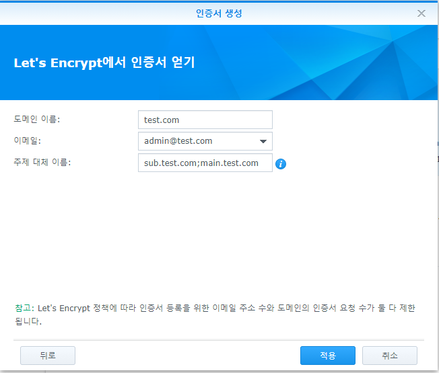Image resolution: width=439 pixels, height=373 pixels.
Task: Close the 인증서 생성 dialog
Action: pyautogui.click(x=421, y=13)
